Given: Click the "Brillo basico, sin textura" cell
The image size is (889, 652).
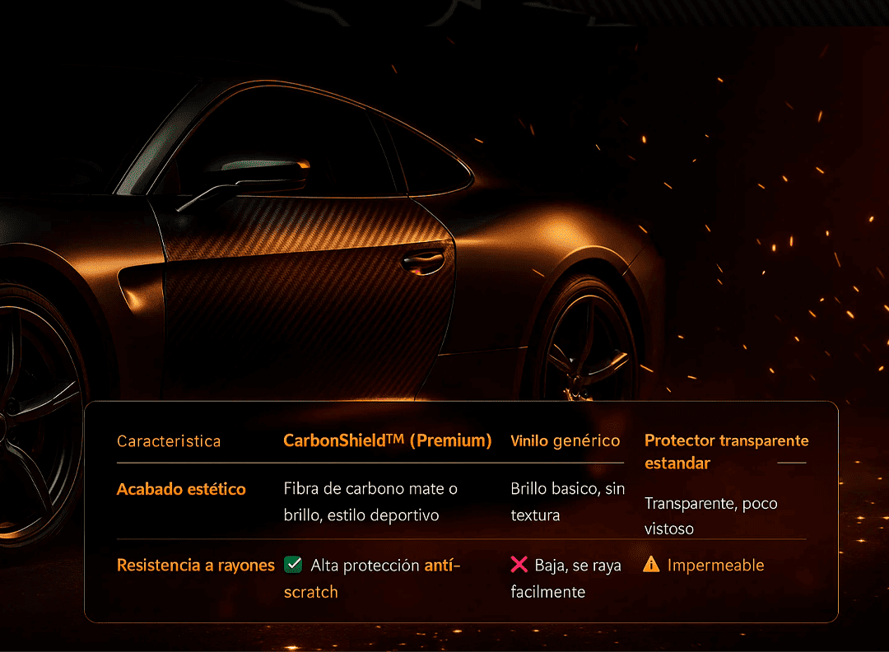Looking at the screenshot, I should coord(567,501).
